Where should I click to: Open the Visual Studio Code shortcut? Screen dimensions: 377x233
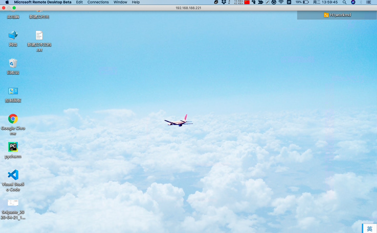click(13, 175)
